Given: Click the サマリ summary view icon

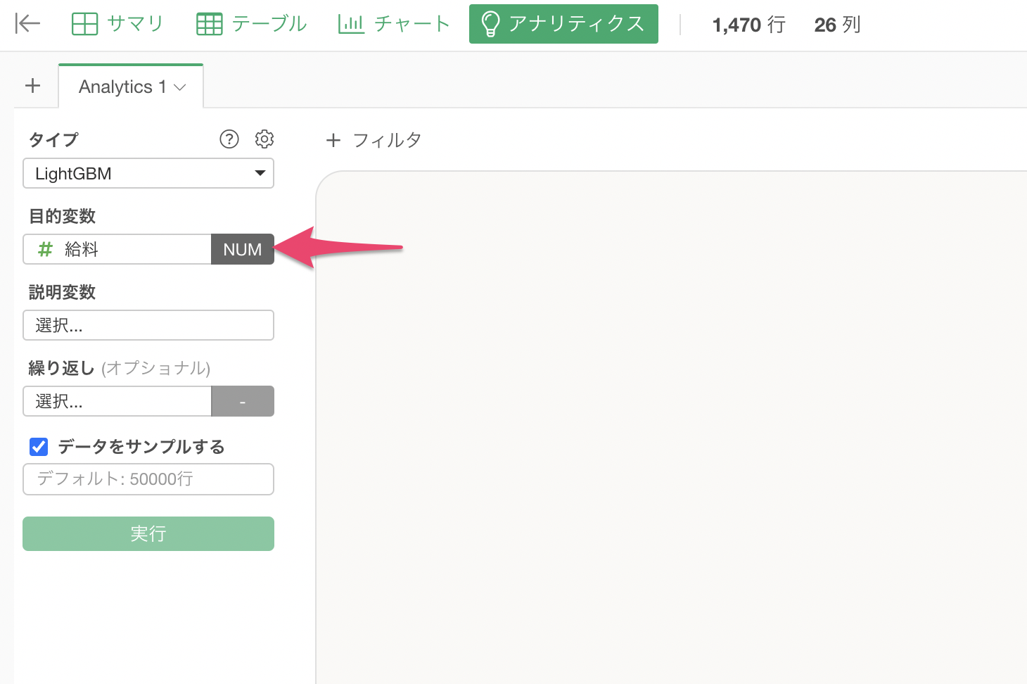Looking at the screenshot, I should (x=85, y=24).
